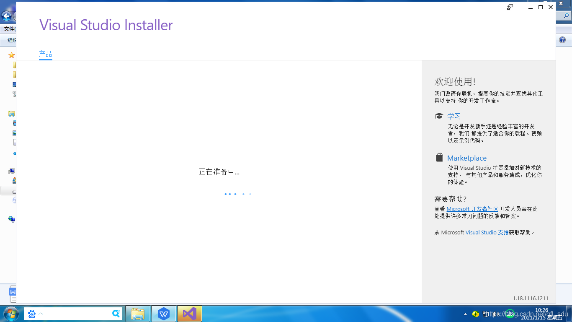572x322 pixels.
Task: Open the Windows Start menu
Action: 10,313
